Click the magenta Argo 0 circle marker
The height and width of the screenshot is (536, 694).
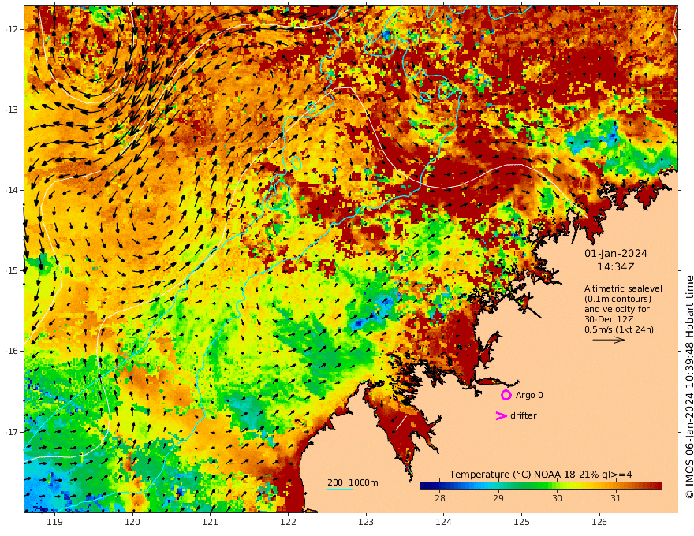(x=506, y=395)
